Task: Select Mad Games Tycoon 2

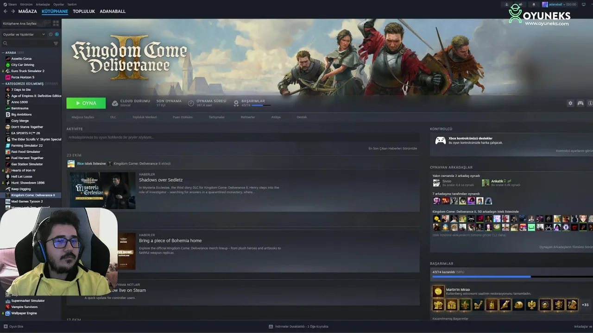Action: 27,201
